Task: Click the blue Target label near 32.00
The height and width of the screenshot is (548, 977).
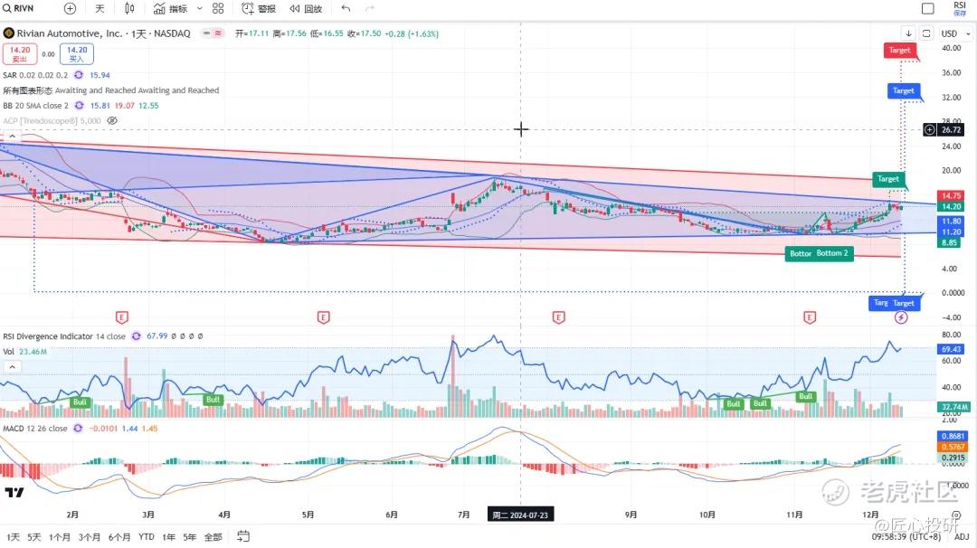Action: coord(904,91)
